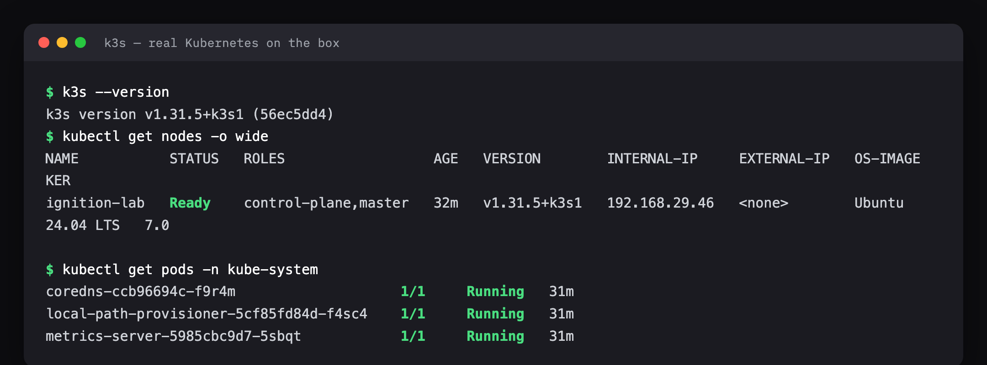The image size is (987, 365).
Task: Click the green '$' prompt before 'kubectl get nodes'
Action: tap(50, 136)
